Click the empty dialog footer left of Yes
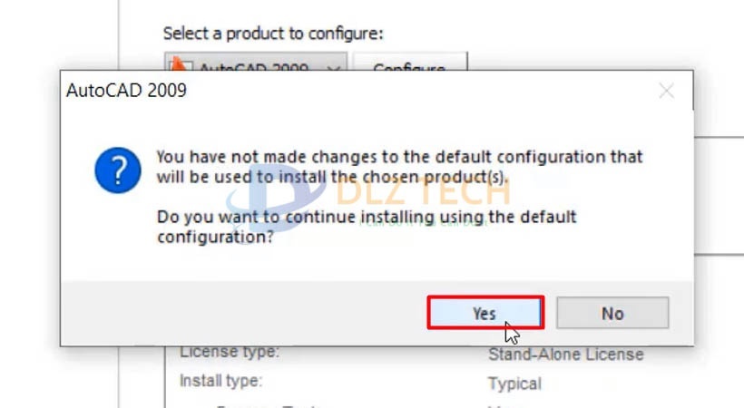Image resolution: width=744 pixels, height=408 pixels. point(245,313)
